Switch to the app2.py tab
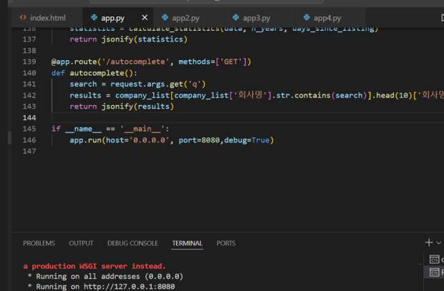This screenshot has height=291, width=444. [x=188, y=18]
